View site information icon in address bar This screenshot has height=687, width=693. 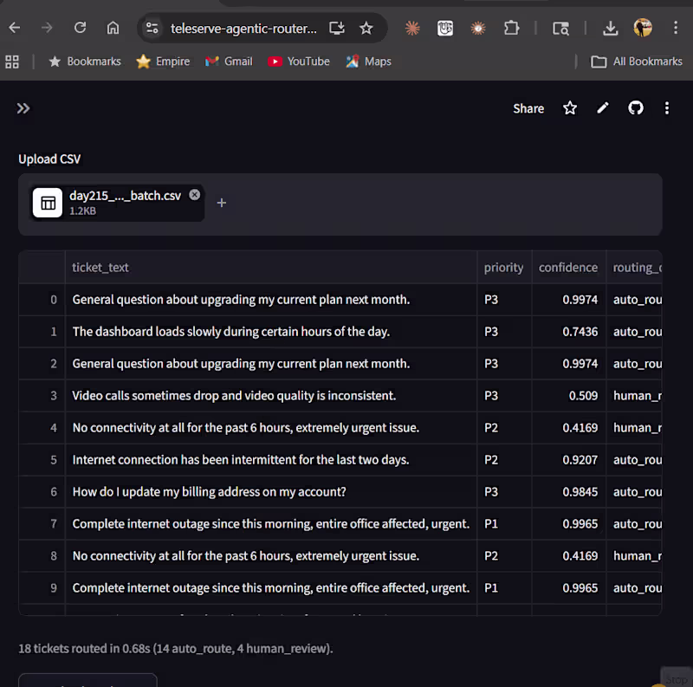click(x=152, y=29)
